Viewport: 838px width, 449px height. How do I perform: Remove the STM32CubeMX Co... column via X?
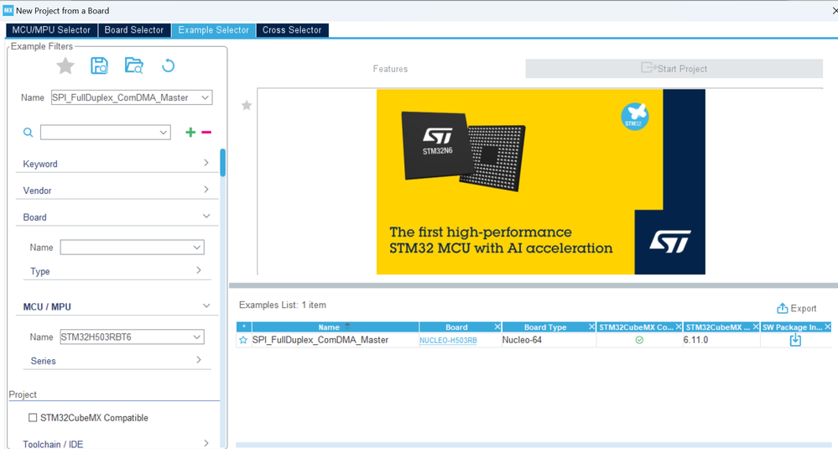679,326
